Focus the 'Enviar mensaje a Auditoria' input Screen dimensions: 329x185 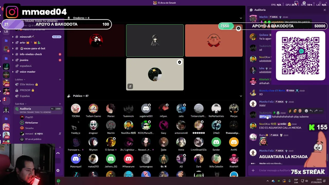click(275, 170)
